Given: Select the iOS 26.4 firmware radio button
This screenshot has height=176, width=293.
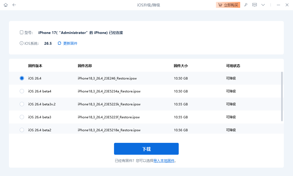Looking at the screenshot, I should pos(22,78).
